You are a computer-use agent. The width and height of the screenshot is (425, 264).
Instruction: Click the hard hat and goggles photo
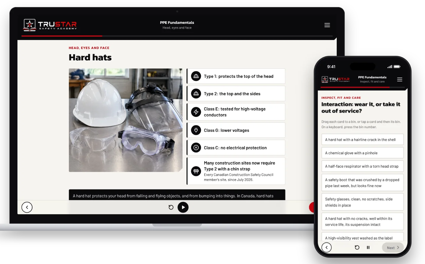point(126,120)
